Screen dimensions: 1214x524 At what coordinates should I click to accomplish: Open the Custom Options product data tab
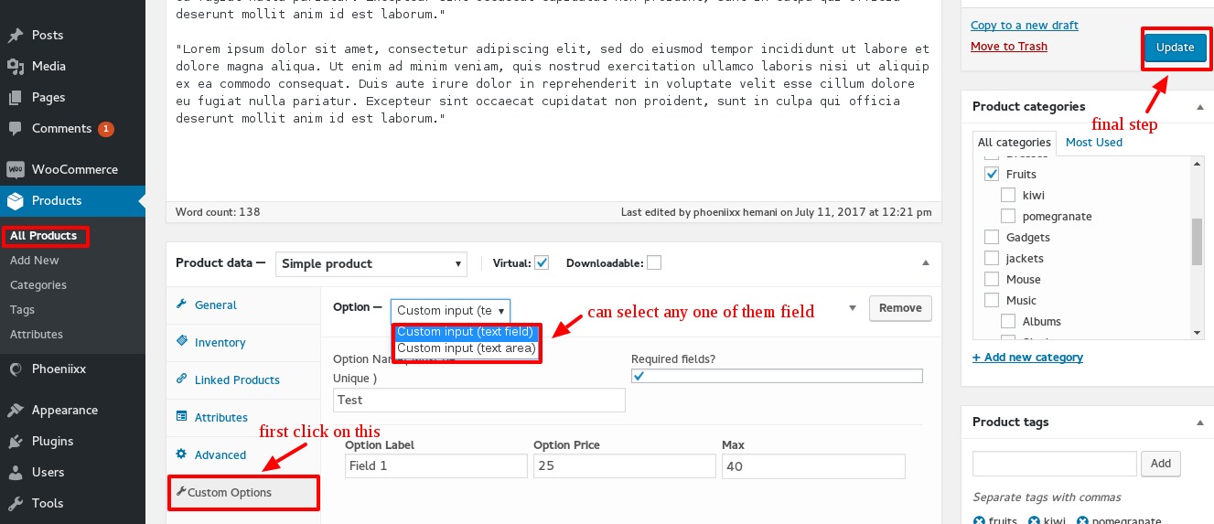pyautogui.click(x=230, y=493)
